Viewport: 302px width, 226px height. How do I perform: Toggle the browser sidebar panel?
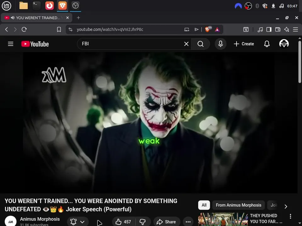click(269, 30)
